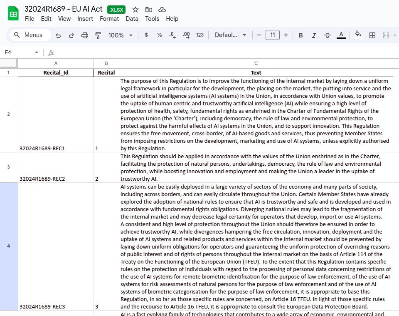This screenshot has height=316, width=399.
Task: Toggle bold formatting
Action: tap(301, 35)
